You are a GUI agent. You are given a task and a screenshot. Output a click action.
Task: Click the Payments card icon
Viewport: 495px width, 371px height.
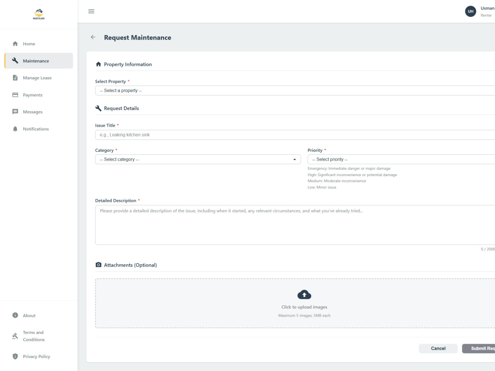click(15, 94)
